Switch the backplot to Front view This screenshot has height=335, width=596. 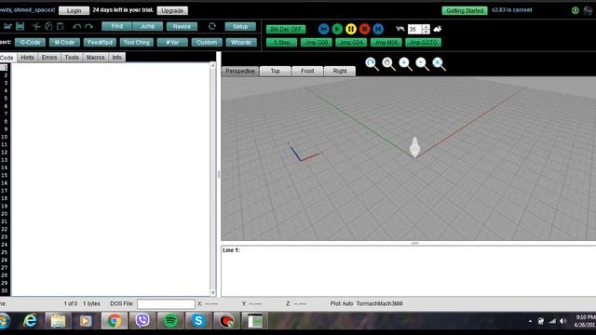(307, 71)
